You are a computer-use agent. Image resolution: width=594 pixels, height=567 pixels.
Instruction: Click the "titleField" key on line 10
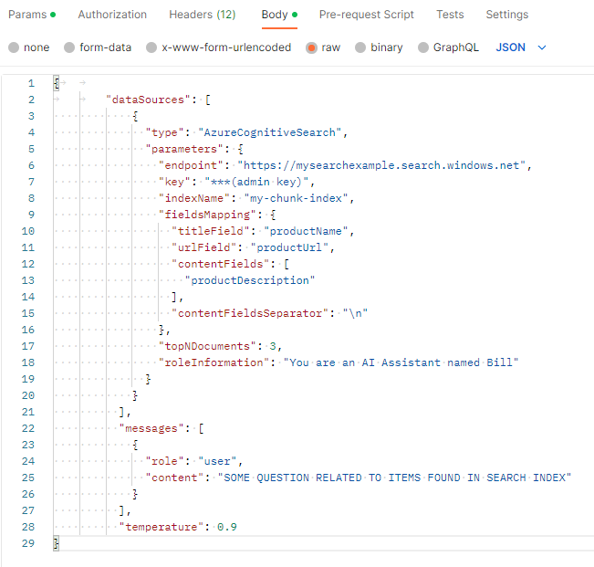(211, 231)
